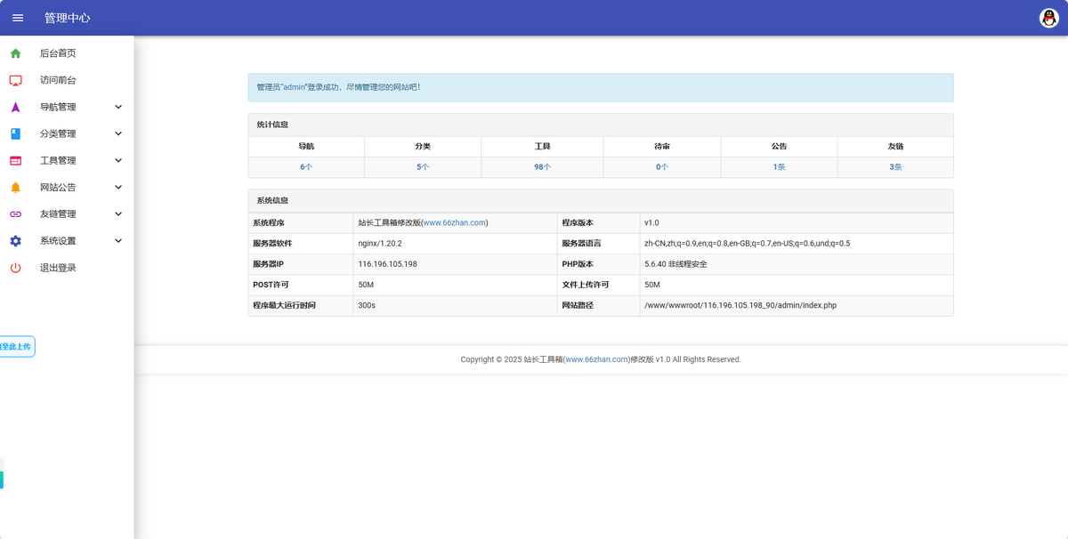Screen dimensions: 1068x539
Task: Expand the 工具管理 chevron
Action: click(x=118, y=160)
